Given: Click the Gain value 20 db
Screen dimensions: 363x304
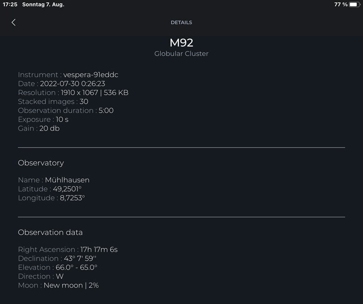Looking at the screenshot, I should [x=49, y=128].
